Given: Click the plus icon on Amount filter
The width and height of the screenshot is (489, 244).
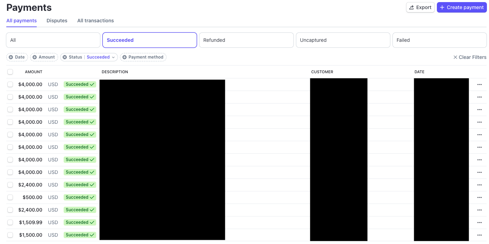Looking at the screenshot, I should point(35,57).
